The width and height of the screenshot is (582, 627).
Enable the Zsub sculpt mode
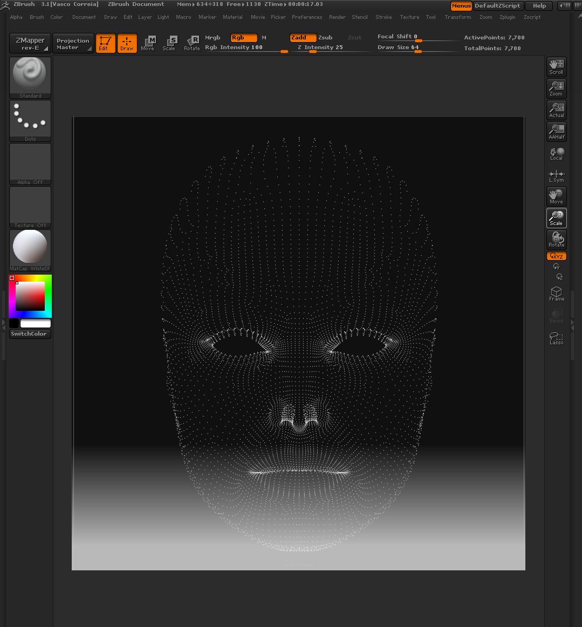point(325,38)
